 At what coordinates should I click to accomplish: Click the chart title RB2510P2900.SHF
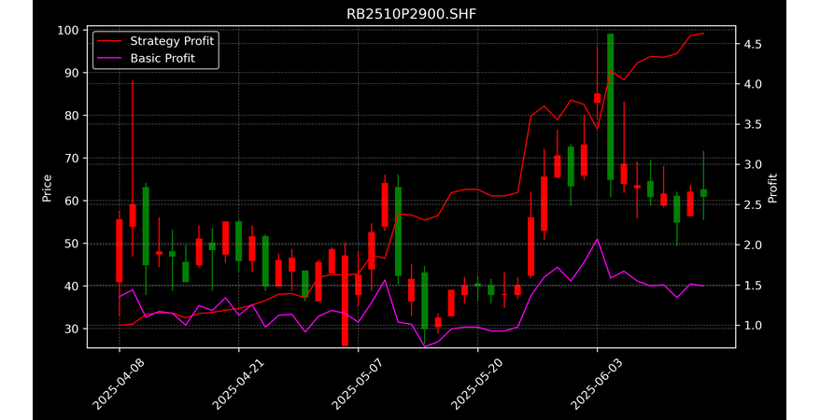(x=412, y=14)
